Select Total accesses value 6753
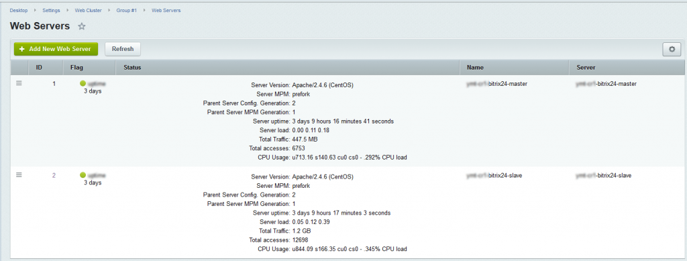Image resolution: width=687 pixels, height=261 pixels. pyautogui.click(x=299, y=148)
